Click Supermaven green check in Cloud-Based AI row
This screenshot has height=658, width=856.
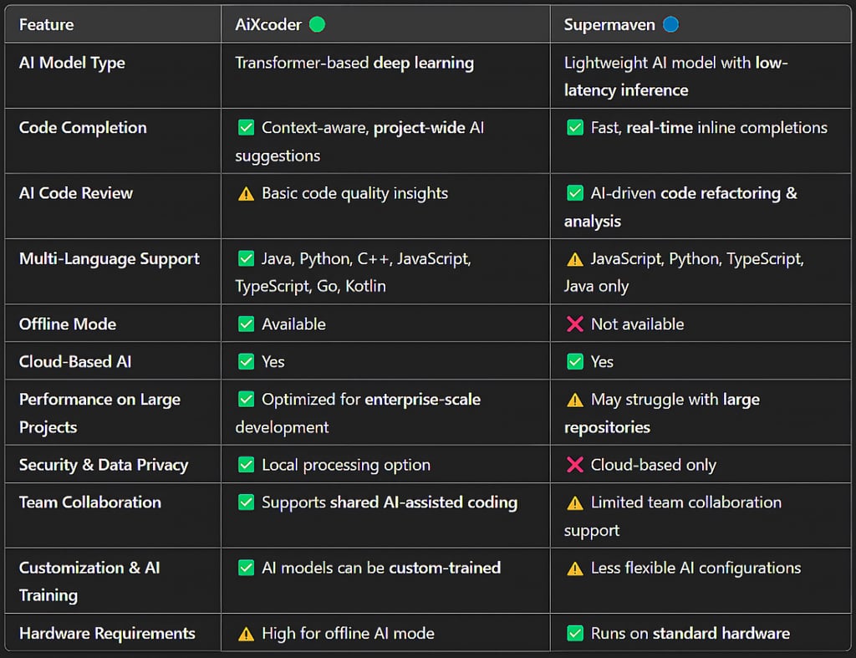(x=575, y=362)
